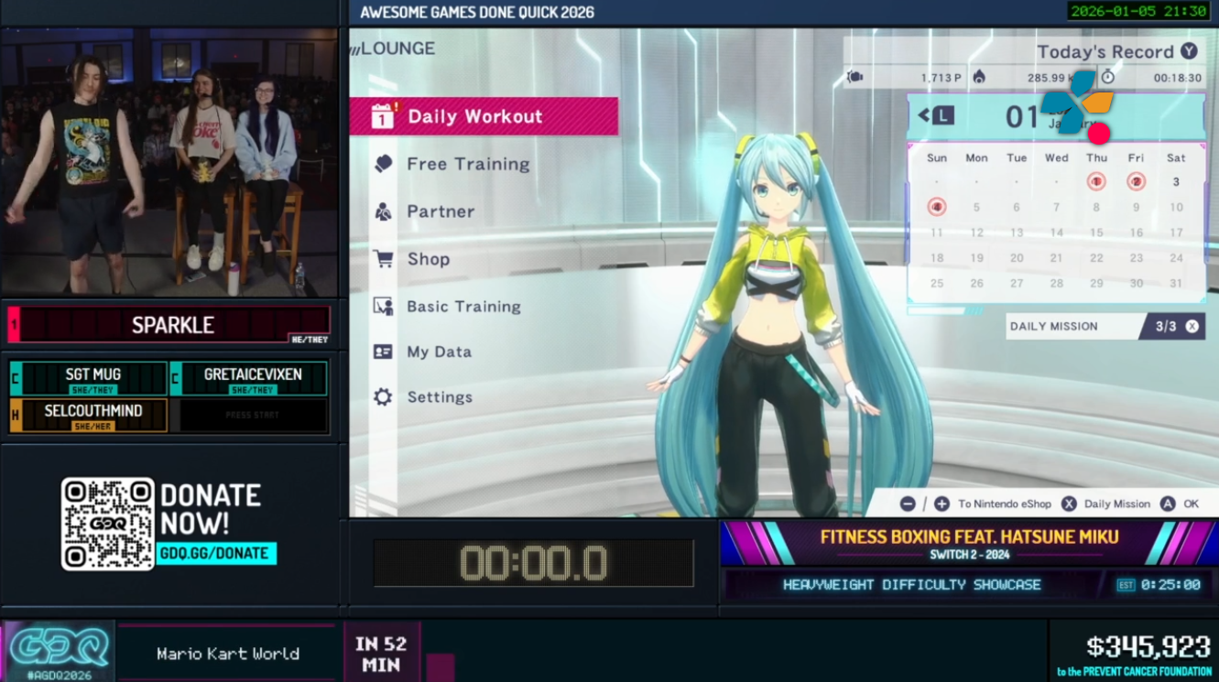Click the boxing glove icon beside Free Training
The image size is (1219, 682).
click(x=384, y=164)
